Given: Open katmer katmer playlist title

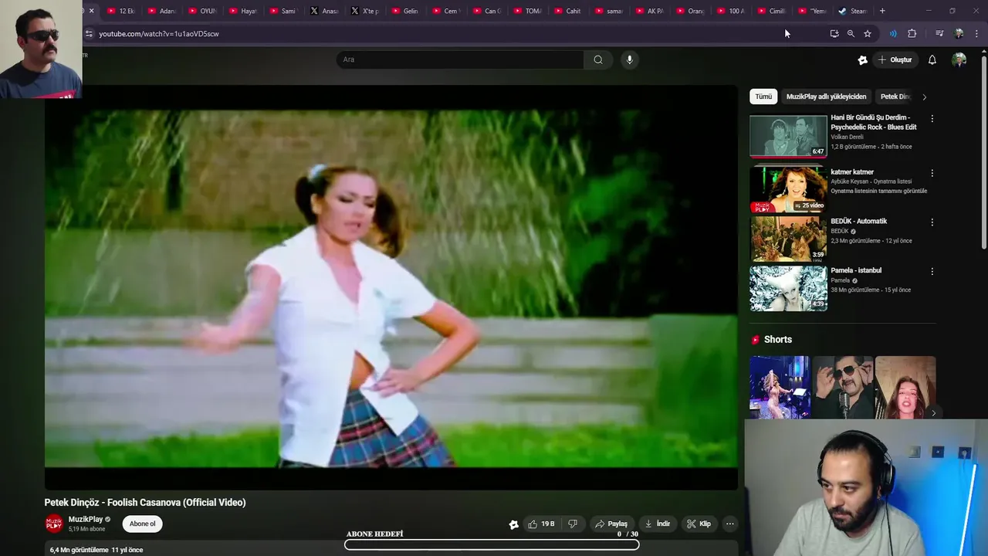Looking at the screenshot, I should (852, 172).
